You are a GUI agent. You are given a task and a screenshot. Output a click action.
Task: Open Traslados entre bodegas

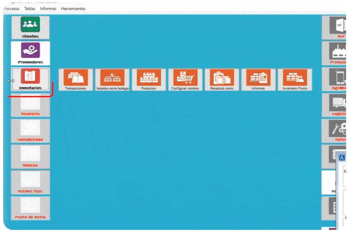(112, 79)
